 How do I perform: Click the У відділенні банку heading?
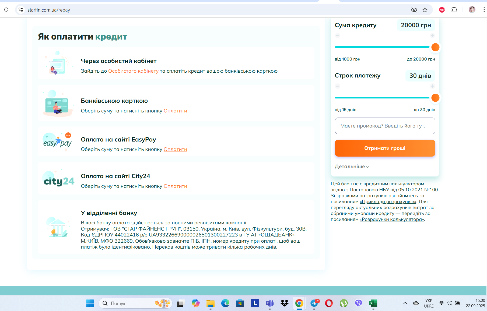(109, 213)
